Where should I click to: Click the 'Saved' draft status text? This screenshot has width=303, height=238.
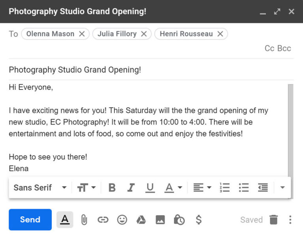[x=251, y=219]
